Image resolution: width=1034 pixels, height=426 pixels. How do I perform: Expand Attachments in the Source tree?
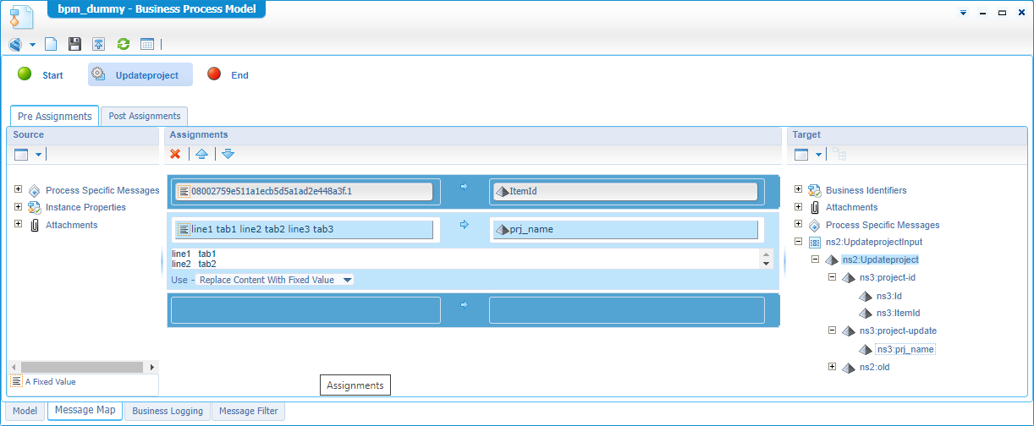point(19,224)
